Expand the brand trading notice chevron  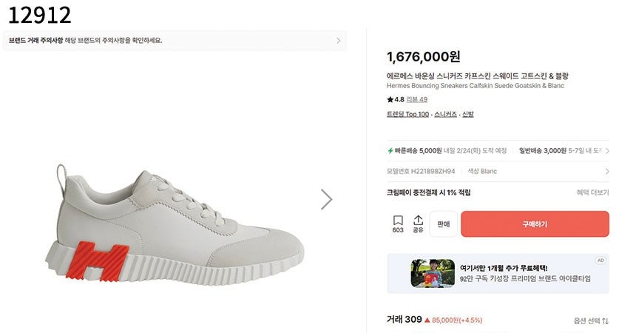click(339, 41)
